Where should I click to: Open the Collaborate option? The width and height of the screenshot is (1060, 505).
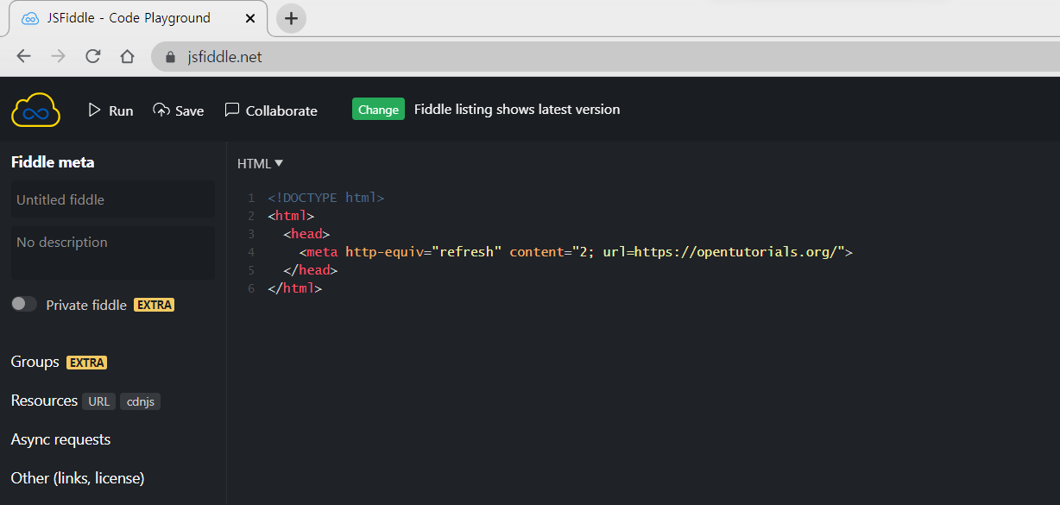coord(271,110)
